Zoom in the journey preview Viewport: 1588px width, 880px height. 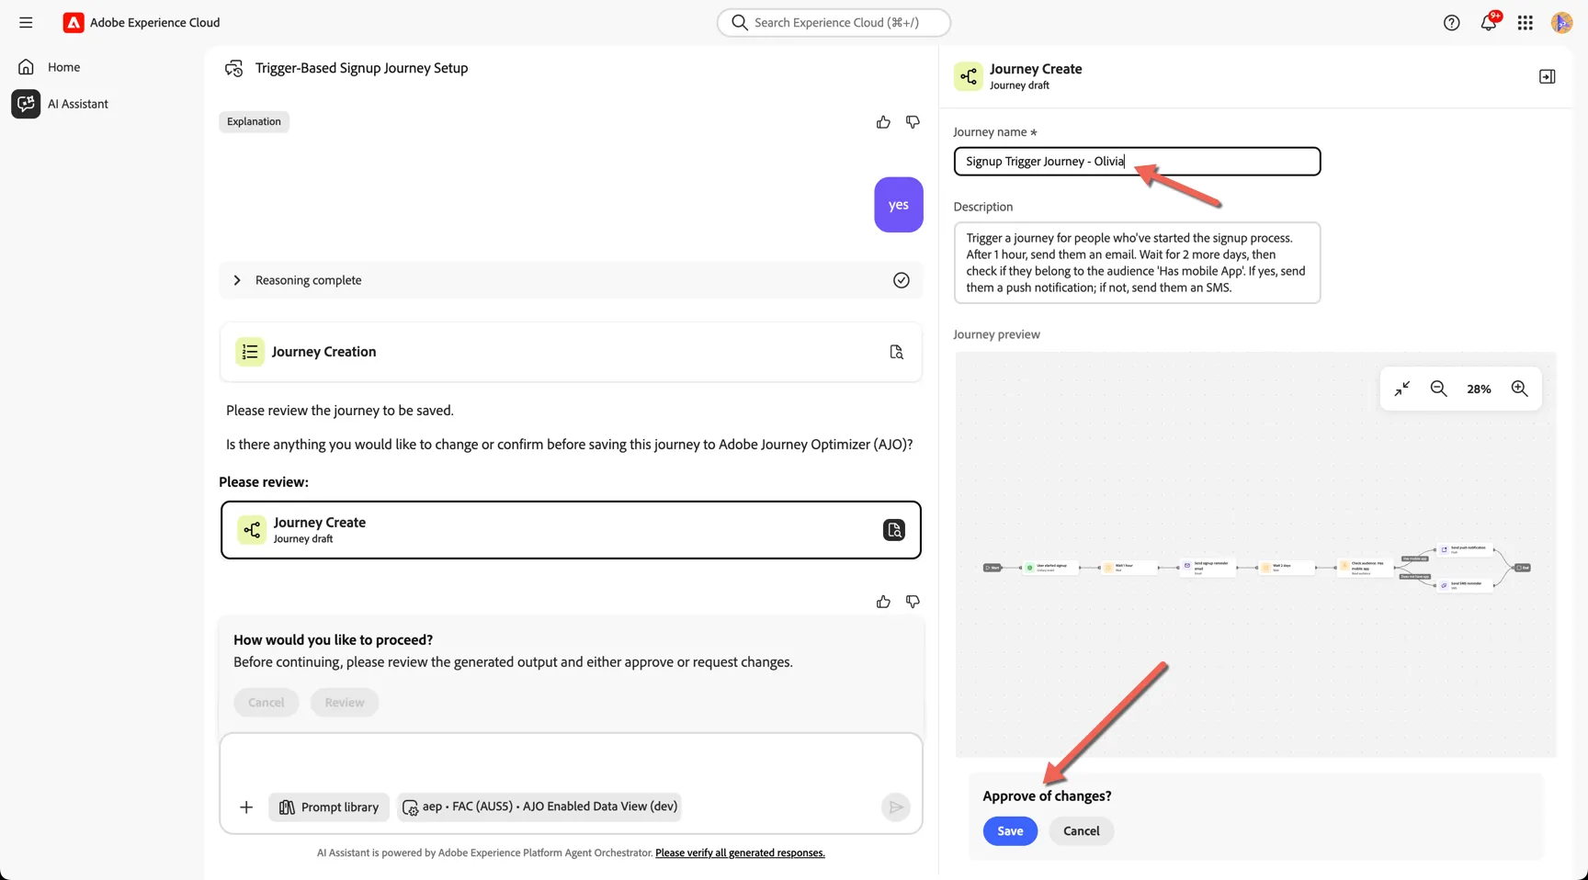[x=1519, y=389]
